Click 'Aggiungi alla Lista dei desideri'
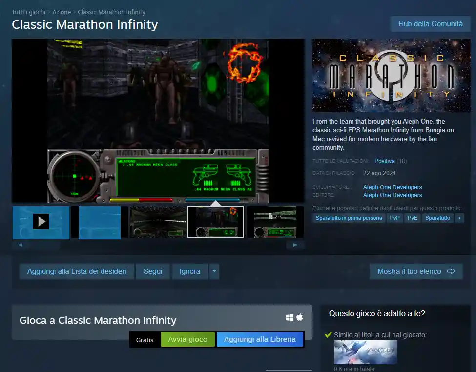 77,271
